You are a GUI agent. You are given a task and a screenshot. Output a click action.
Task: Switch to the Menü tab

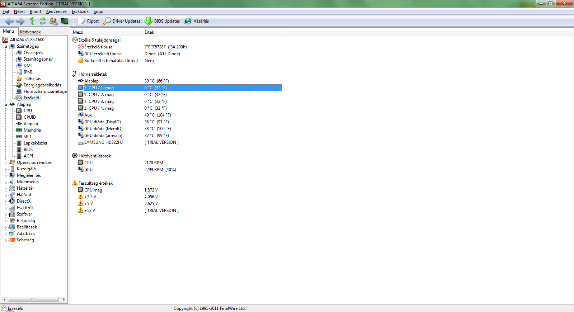click(9, 31)
